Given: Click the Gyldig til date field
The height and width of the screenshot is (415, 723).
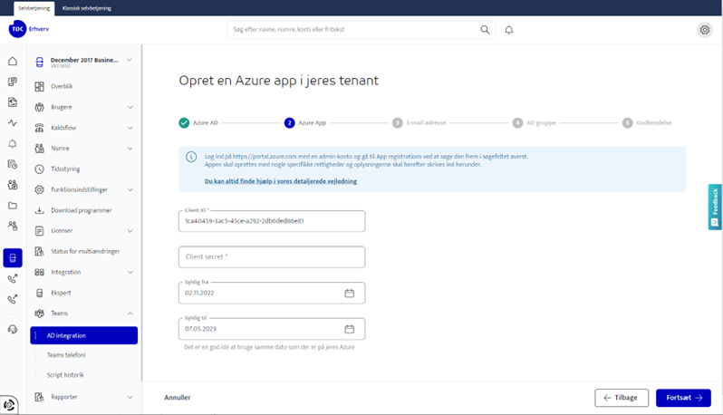Looking at the screenshot, I should click(x=272, y=329).
